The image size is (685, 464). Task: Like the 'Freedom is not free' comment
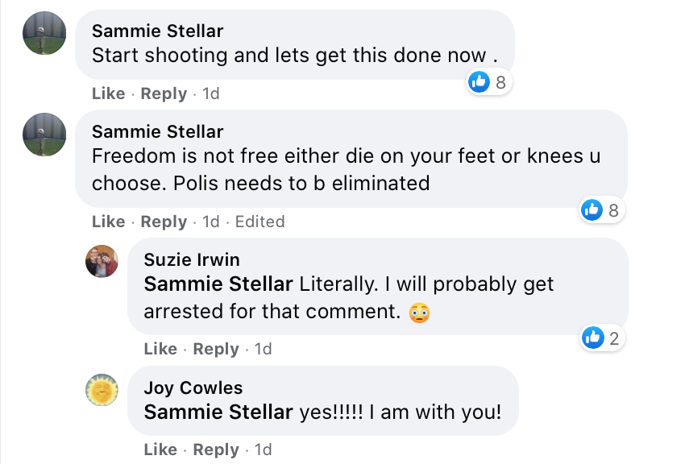(108, 222)
